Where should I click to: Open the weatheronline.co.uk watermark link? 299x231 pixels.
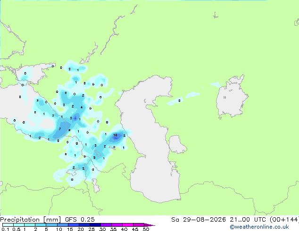point(259,227)
